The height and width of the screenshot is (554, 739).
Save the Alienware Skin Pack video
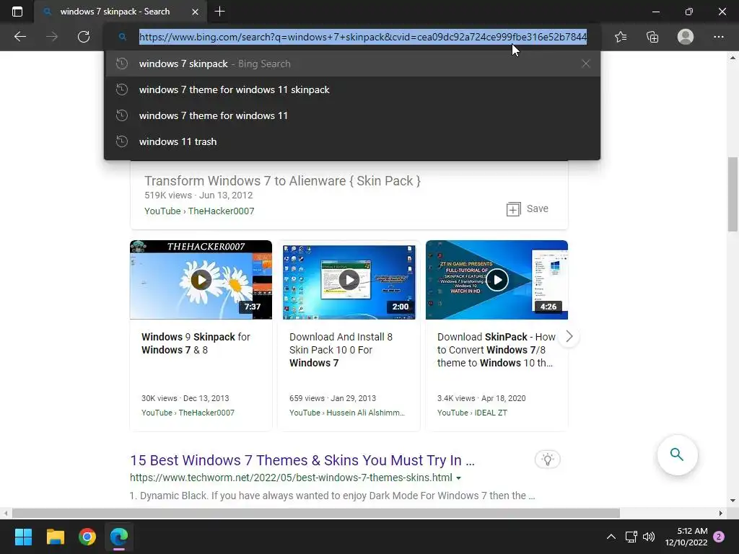(527, 208)
